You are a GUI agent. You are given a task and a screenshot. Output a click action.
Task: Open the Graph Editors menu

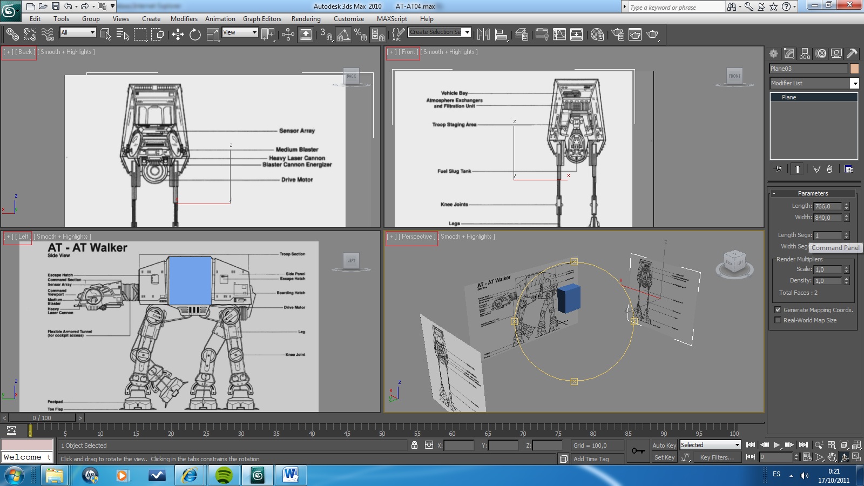tap(262, 18)
